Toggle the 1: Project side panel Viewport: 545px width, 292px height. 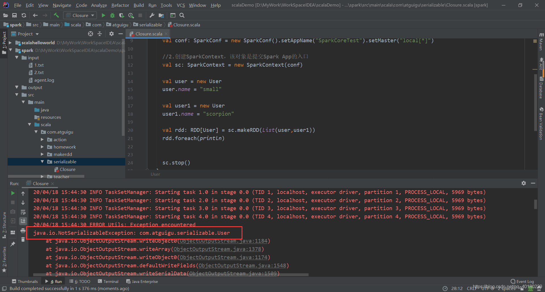4,43
